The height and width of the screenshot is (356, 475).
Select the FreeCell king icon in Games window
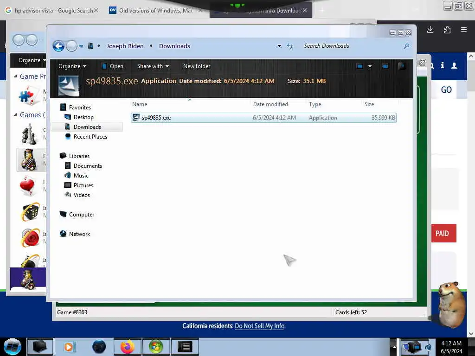click(29, 159)
